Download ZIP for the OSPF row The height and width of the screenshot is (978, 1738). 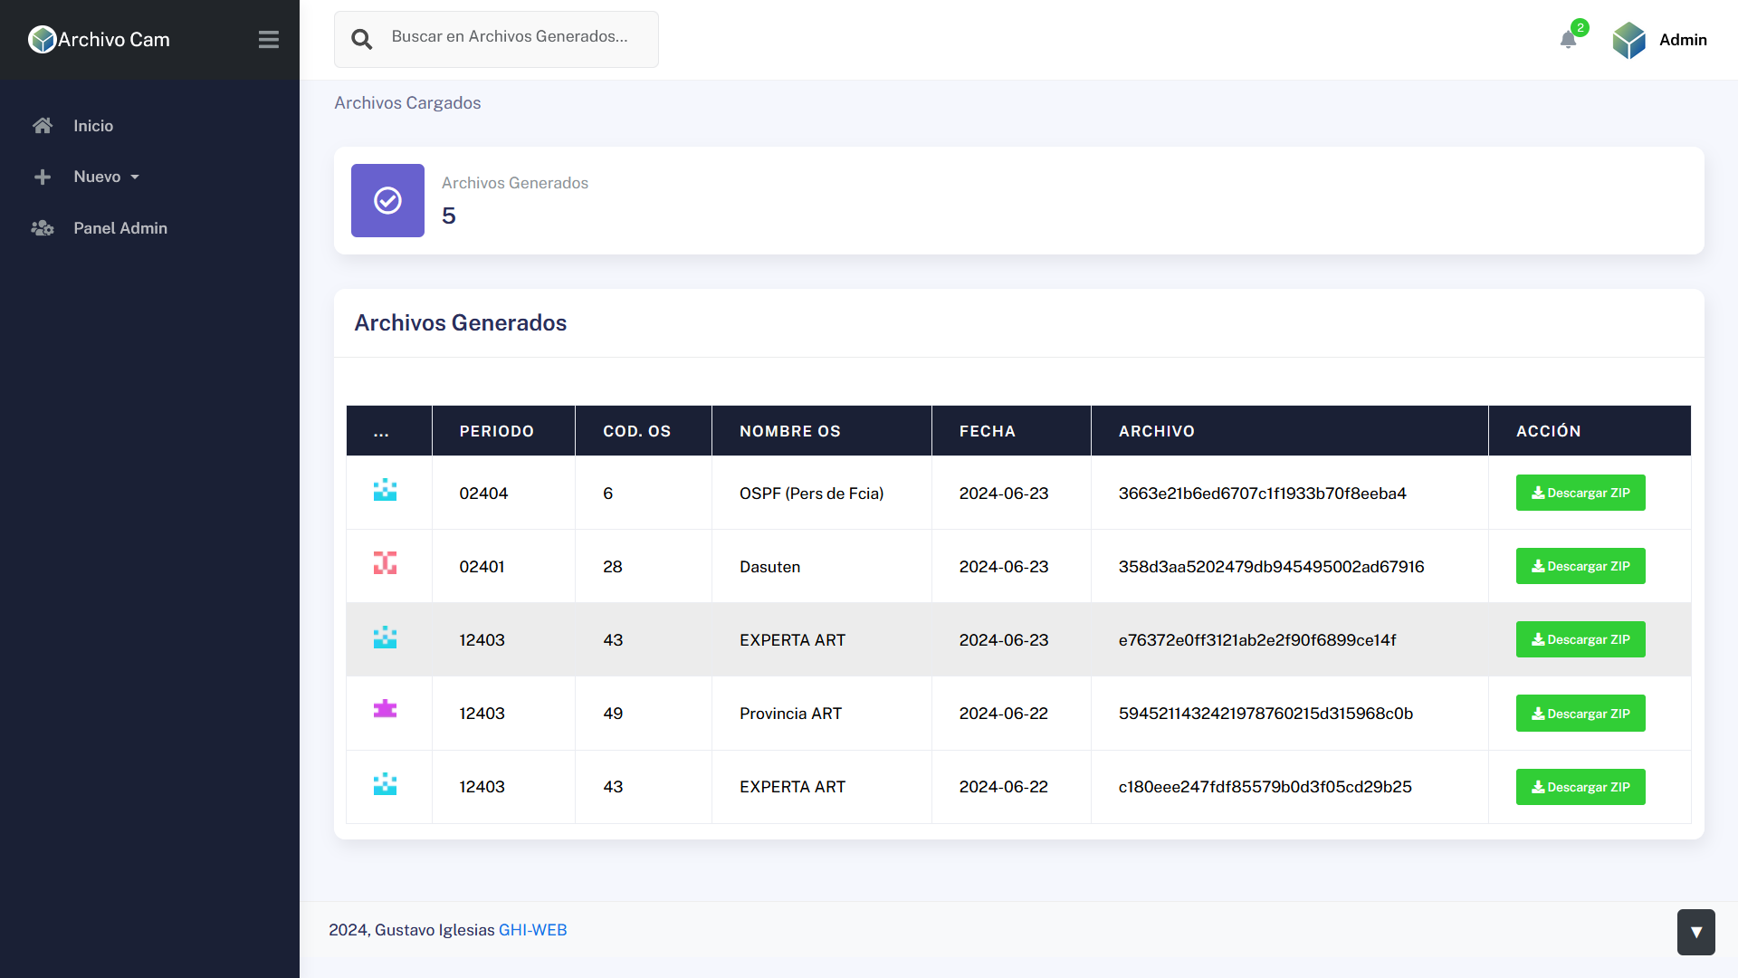1580,493
